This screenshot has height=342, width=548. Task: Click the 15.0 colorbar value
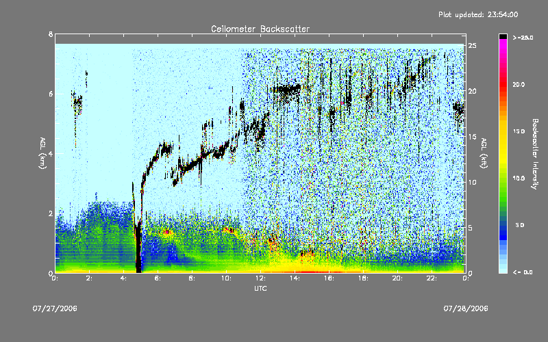pos(519,131)
